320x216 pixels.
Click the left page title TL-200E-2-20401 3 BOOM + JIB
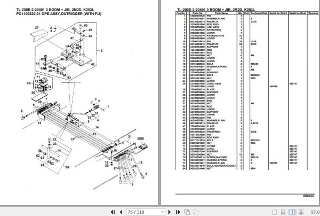tap(55, 10)
